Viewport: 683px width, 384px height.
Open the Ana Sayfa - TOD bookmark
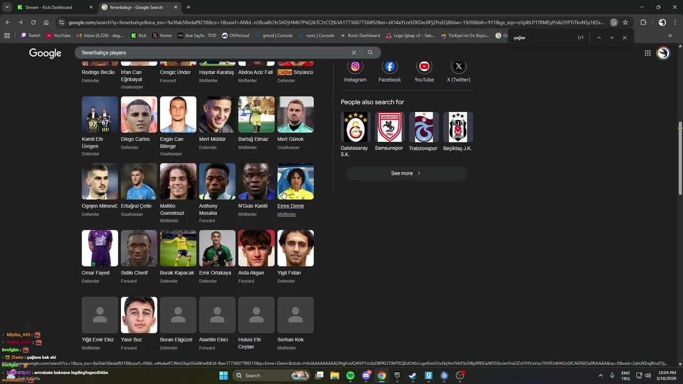click(197, 36)
